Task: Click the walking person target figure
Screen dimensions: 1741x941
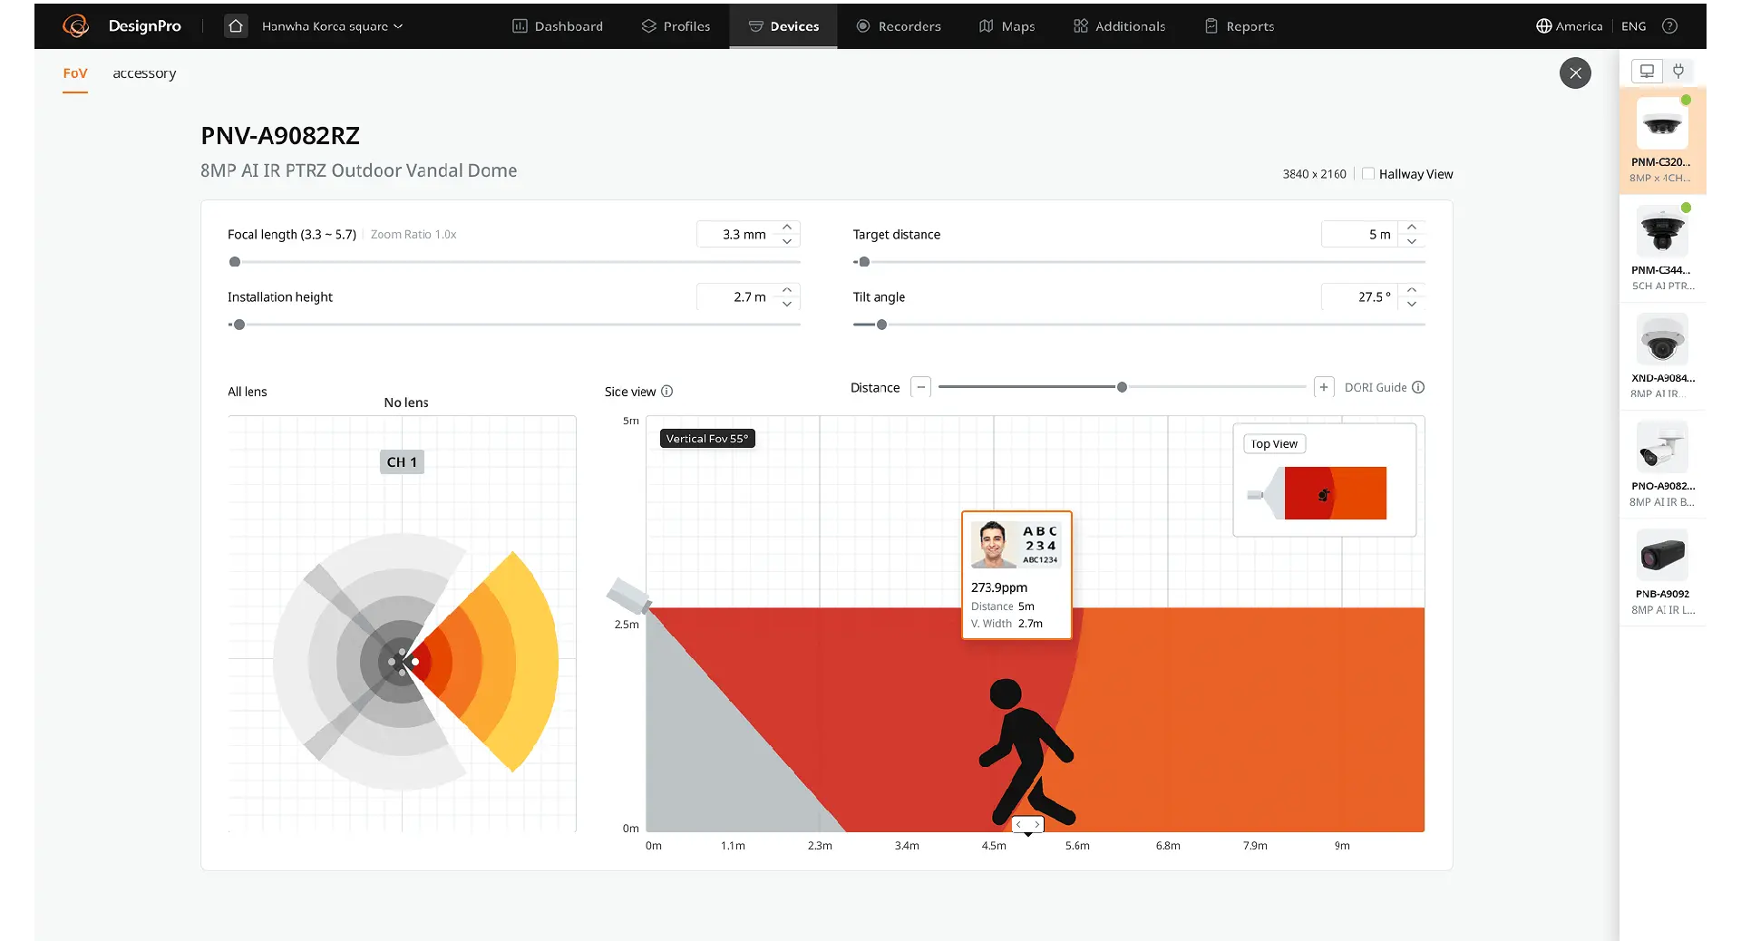Action: point(1026,752)
